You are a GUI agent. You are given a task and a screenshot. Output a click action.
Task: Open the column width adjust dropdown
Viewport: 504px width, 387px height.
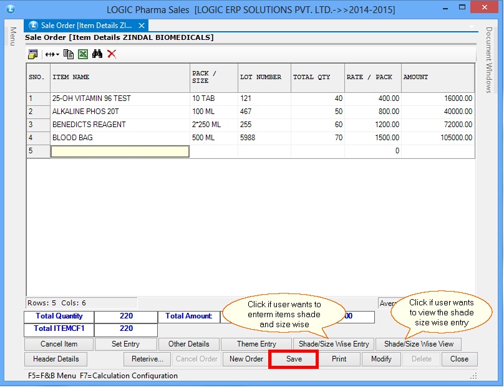[52, 54]
